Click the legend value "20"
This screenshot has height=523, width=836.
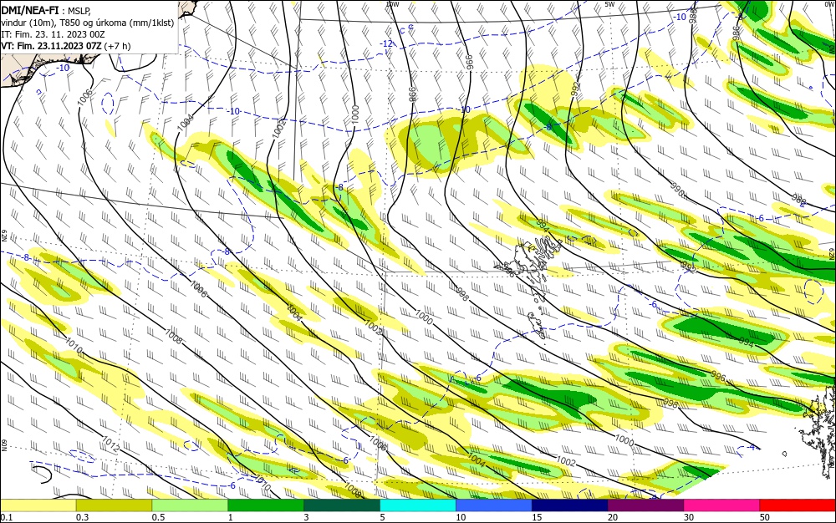point(613,517)
